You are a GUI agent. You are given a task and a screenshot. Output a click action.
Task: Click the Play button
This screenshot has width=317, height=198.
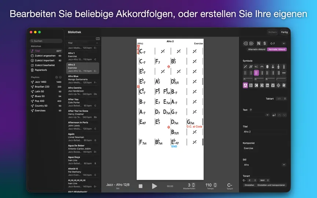click(x=154, y=186)
